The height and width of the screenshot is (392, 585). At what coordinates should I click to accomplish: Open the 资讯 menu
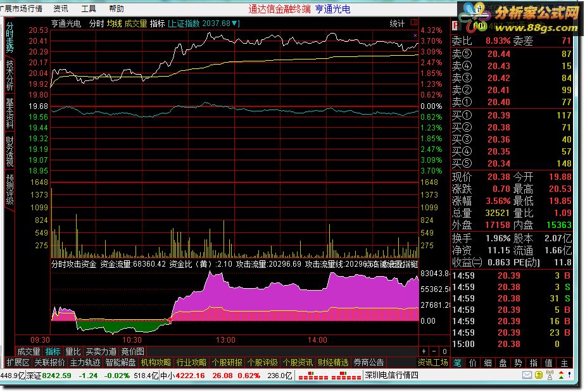pos(60,8)
